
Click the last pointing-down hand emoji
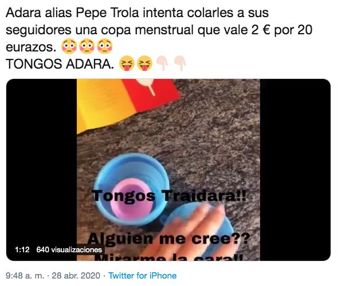(180, 63)
